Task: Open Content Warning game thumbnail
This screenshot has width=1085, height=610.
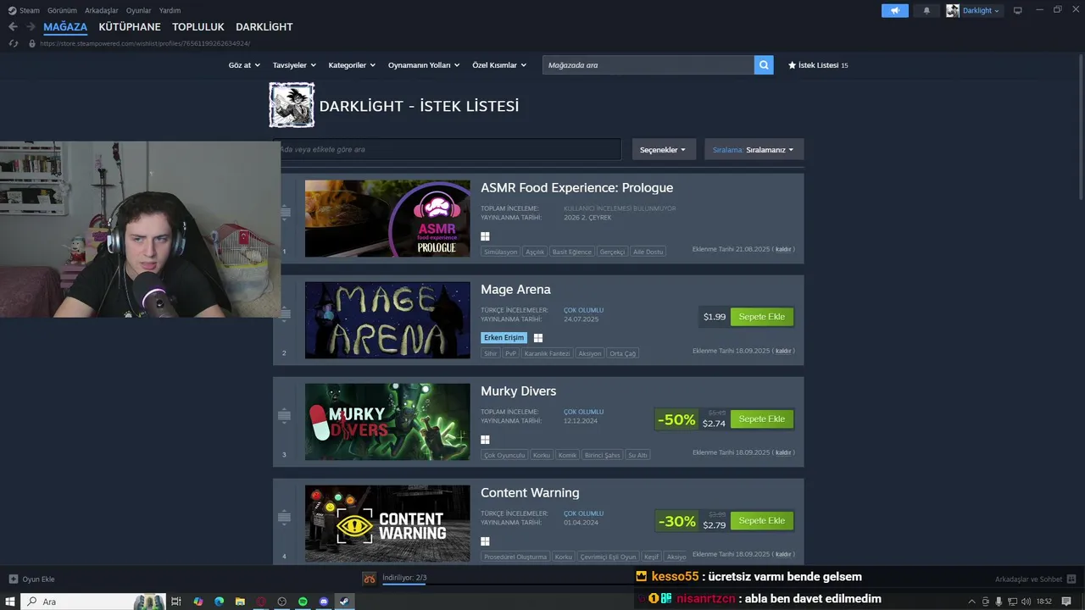Action: click(387, 524)
